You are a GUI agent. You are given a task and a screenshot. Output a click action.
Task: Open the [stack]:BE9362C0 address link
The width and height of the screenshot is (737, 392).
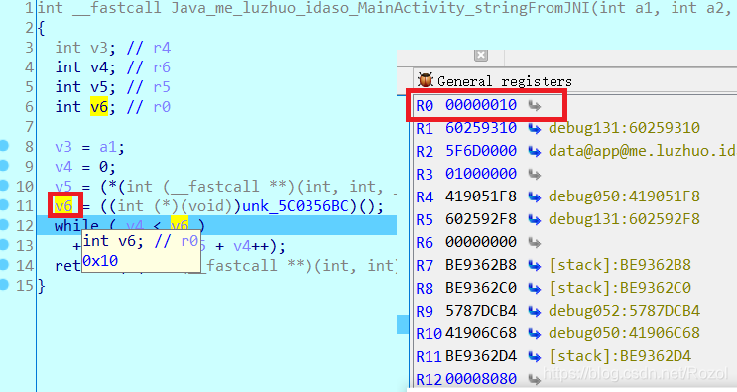click(x=620, y=288)
